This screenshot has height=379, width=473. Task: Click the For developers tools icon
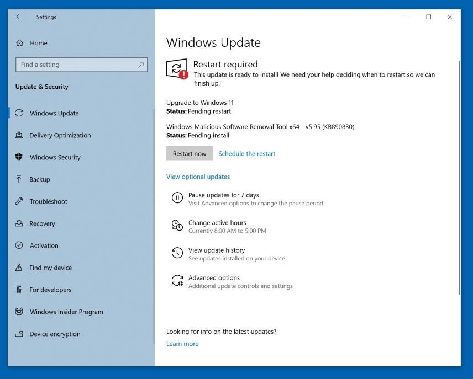coord(19,289)
